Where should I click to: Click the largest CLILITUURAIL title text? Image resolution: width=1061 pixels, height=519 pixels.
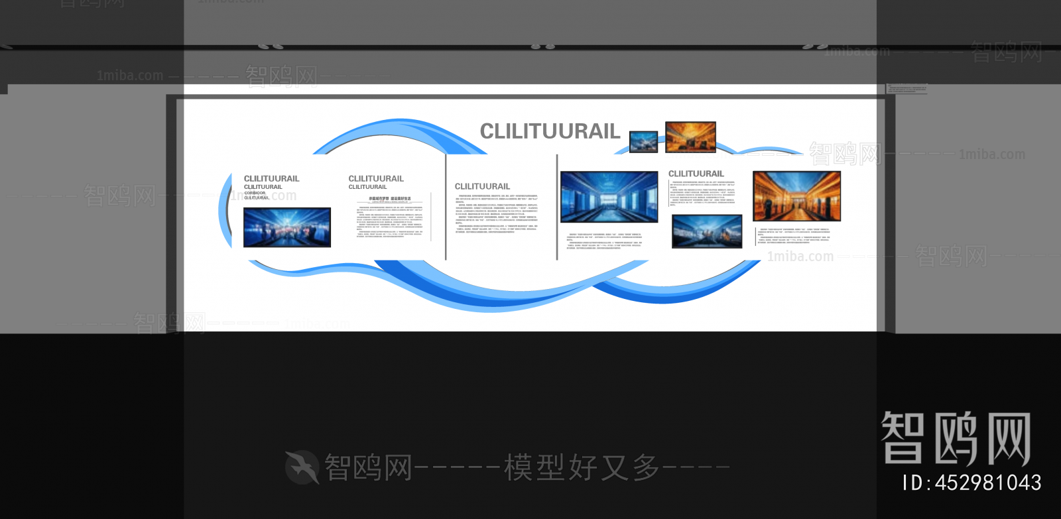coord(550,131)
